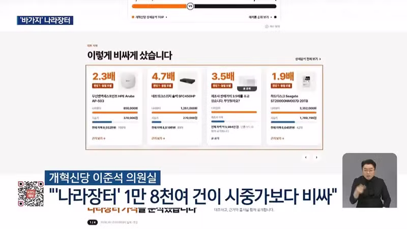Open the 해커톤 순위 보기 link
This screenshot has height=229, width=407.
(263, 17)
